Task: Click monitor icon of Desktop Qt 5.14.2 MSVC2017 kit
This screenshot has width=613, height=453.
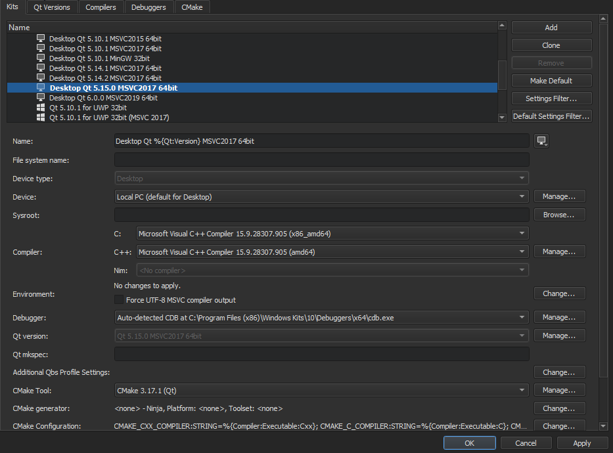Action: (41, 78)
